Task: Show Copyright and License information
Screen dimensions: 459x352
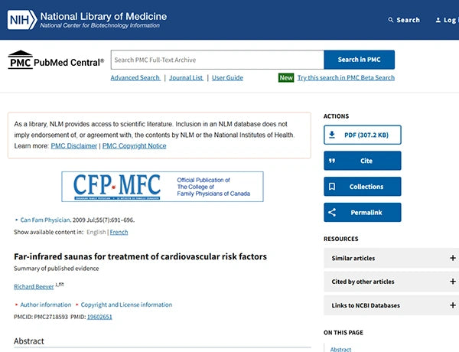Action: (x=126, y=305)
